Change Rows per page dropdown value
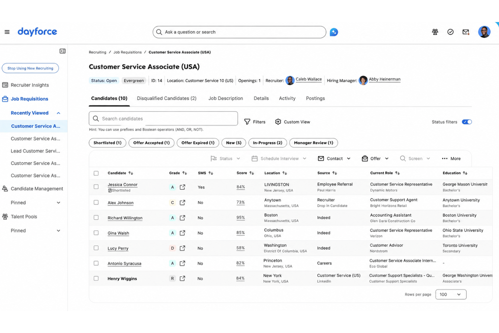Screen dimensions: 499x333 coord(451,295)
